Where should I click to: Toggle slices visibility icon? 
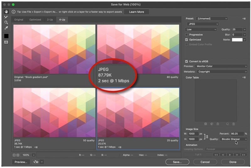(x=6, y=42)
